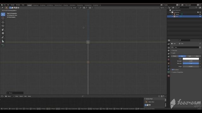Screen dimensions: 202x113
Task: Open the World properties tab
Action: click(169, 60)
